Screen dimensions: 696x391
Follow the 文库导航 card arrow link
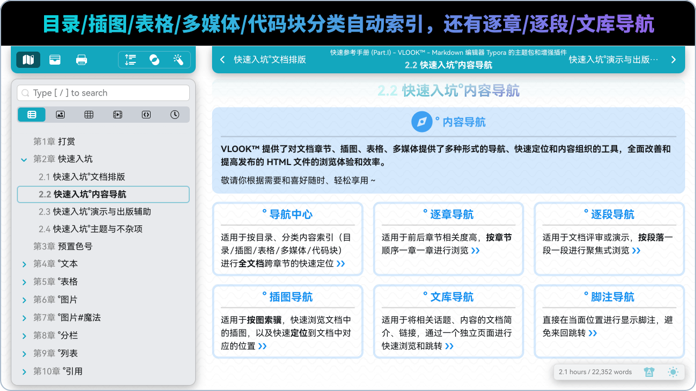(449, 346)
